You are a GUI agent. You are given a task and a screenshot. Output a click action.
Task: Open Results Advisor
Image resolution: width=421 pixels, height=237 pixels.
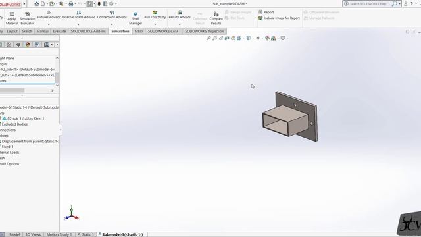[x=180, y=14]
